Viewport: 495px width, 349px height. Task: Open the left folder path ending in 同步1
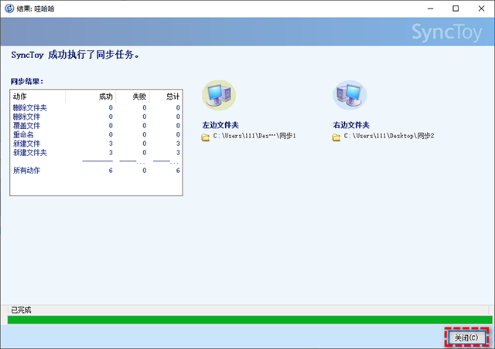coord(254,137)
